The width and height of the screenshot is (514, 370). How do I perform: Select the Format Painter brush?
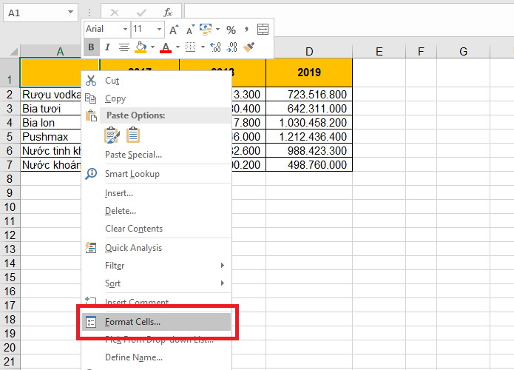pyautogui.click(x=248, y=47)
